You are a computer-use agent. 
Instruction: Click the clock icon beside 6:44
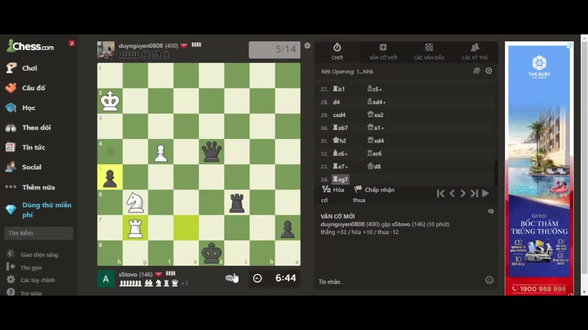pos(257,278)
